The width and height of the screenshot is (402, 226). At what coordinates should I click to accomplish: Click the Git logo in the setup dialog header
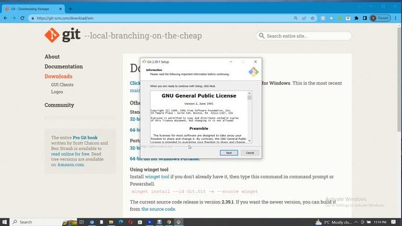tap(253, 72)
